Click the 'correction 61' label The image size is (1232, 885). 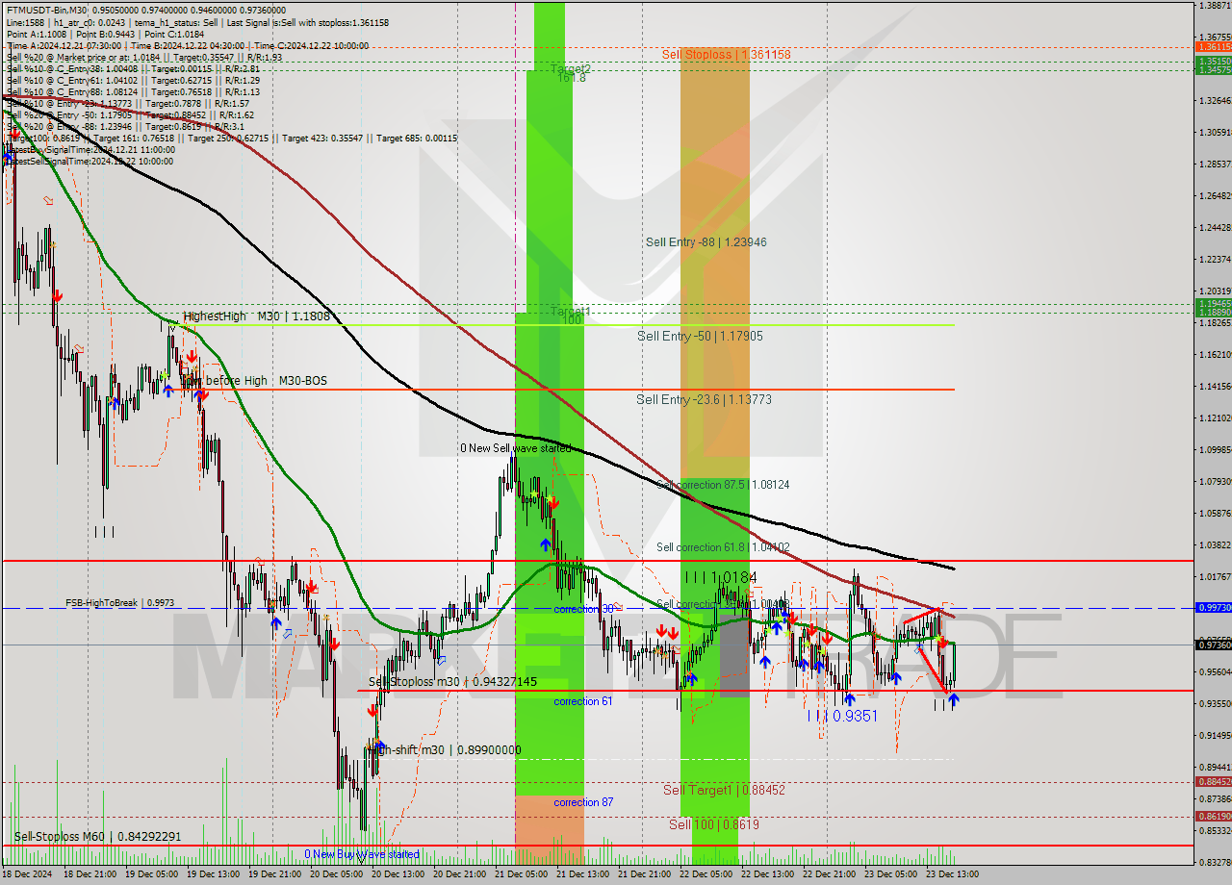(x=583, y=701)
